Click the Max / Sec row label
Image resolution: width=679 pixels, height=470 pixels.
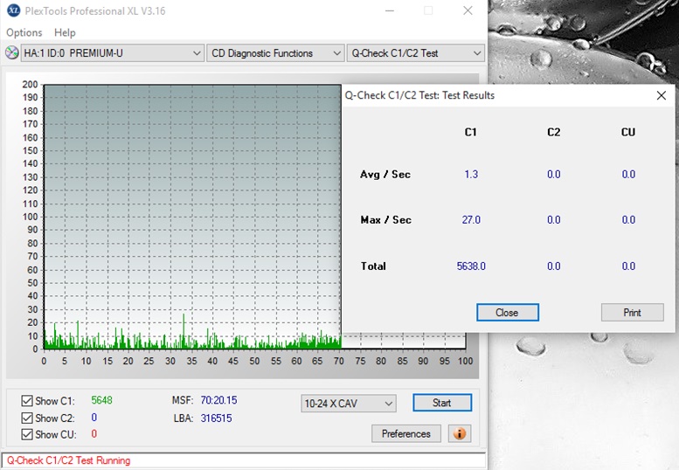click(x=386, y=220)
